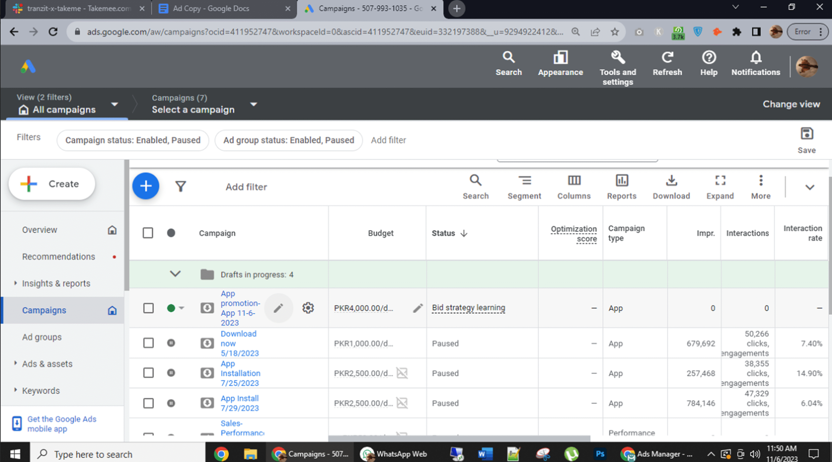This screenshot has height=462, width=832.
Task: Go to Recommendations in the sidebar
Action: (x=58, y=256)
